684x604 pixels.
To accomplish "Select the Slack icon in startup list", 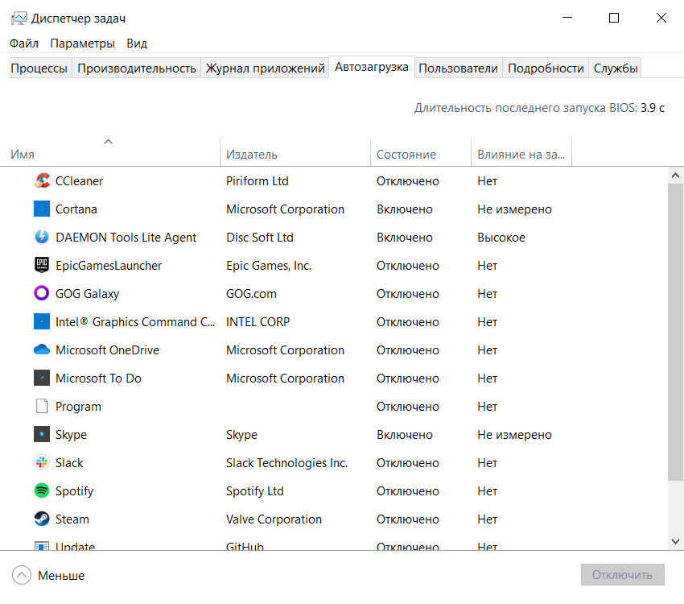I will point(42,463).
